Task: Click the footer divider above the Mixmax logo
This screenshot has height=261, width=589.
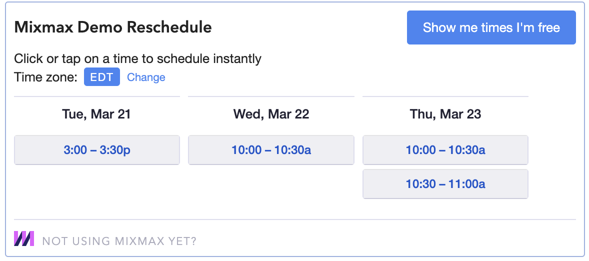Action: coord(295,219)
